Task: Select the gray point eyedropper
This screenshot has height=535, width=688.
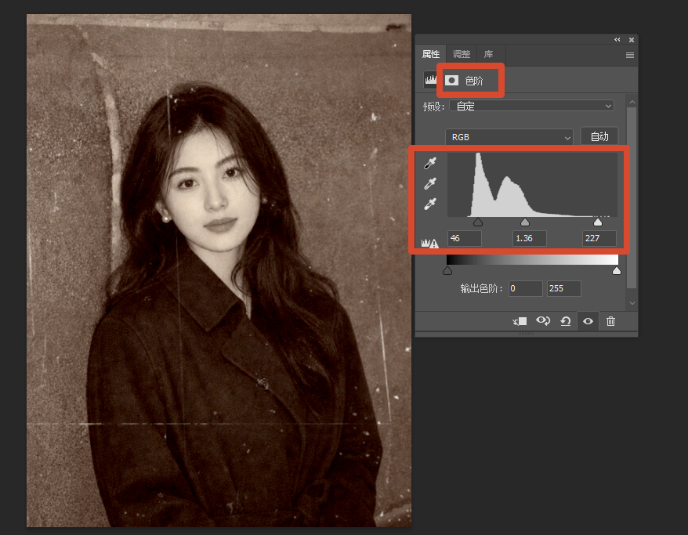Action: [430, 183]
